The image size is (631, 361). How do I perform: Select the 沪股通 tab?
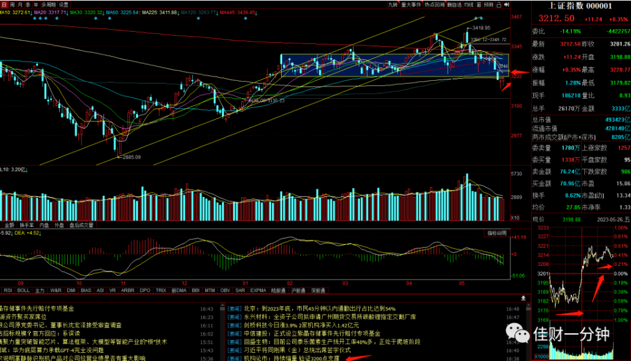pyautogui.click(x=298, y=290)
